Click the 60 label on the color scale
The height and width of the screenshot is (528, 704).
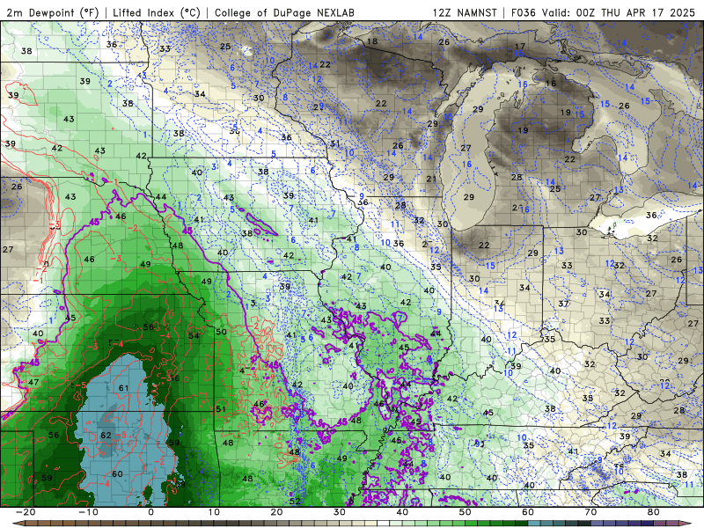[528, 512]
